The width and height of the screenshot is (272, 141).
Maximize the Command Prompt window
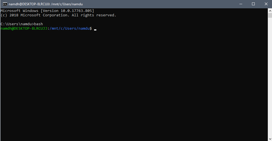point(253,4)
